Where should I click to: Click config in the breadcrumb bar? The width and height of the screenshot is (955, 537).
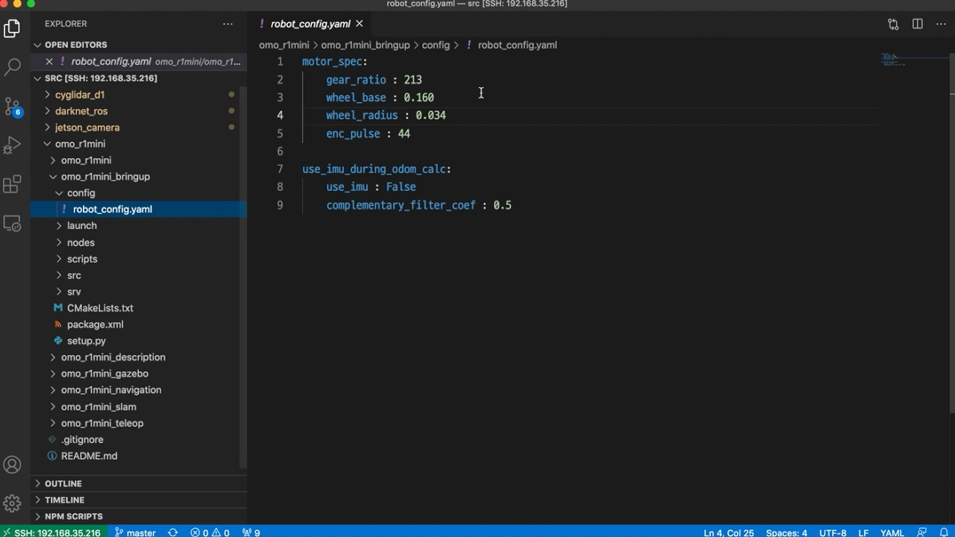point(436,45)
